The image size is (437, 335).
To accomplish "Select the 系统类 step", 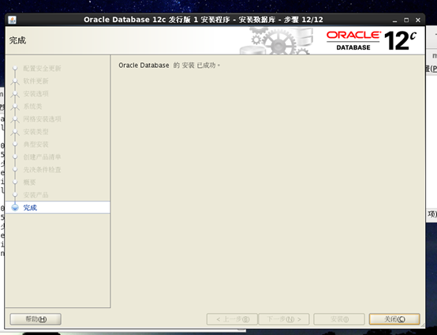I will 32,107.
